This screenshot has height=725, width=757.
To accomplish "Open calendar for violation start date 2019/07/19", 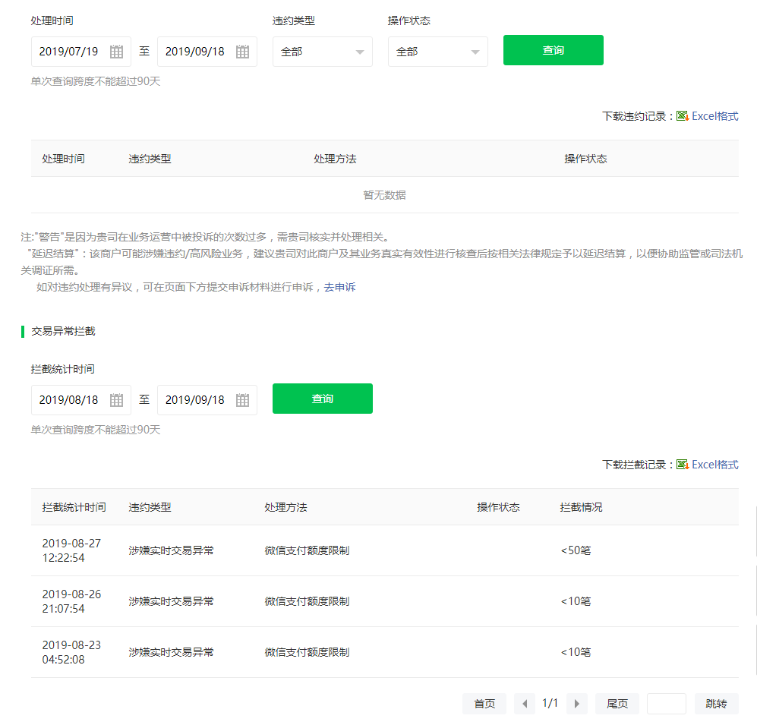I will [116, 52].
